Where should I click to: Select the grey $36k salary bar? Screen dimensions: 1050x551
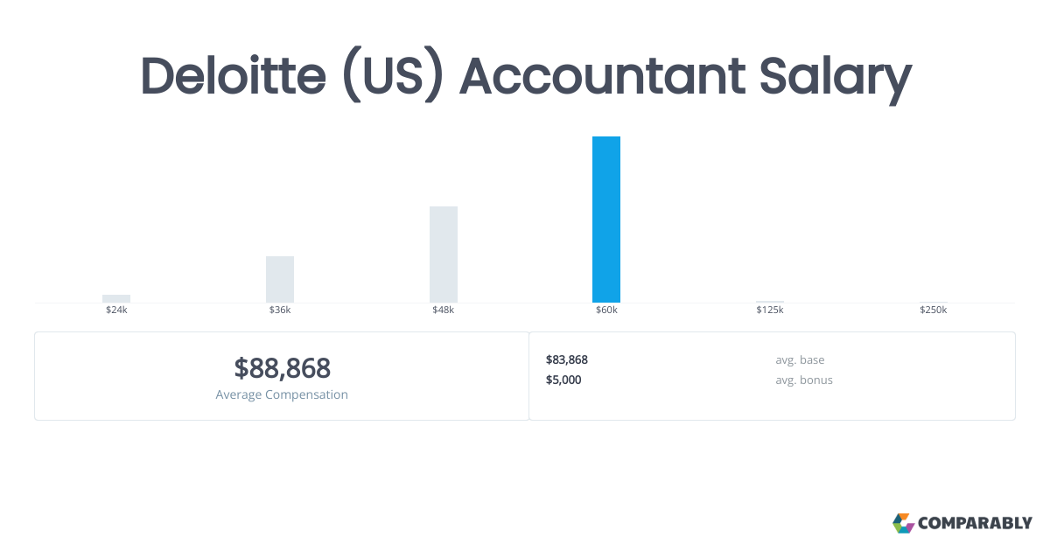[x=280, y=279]
